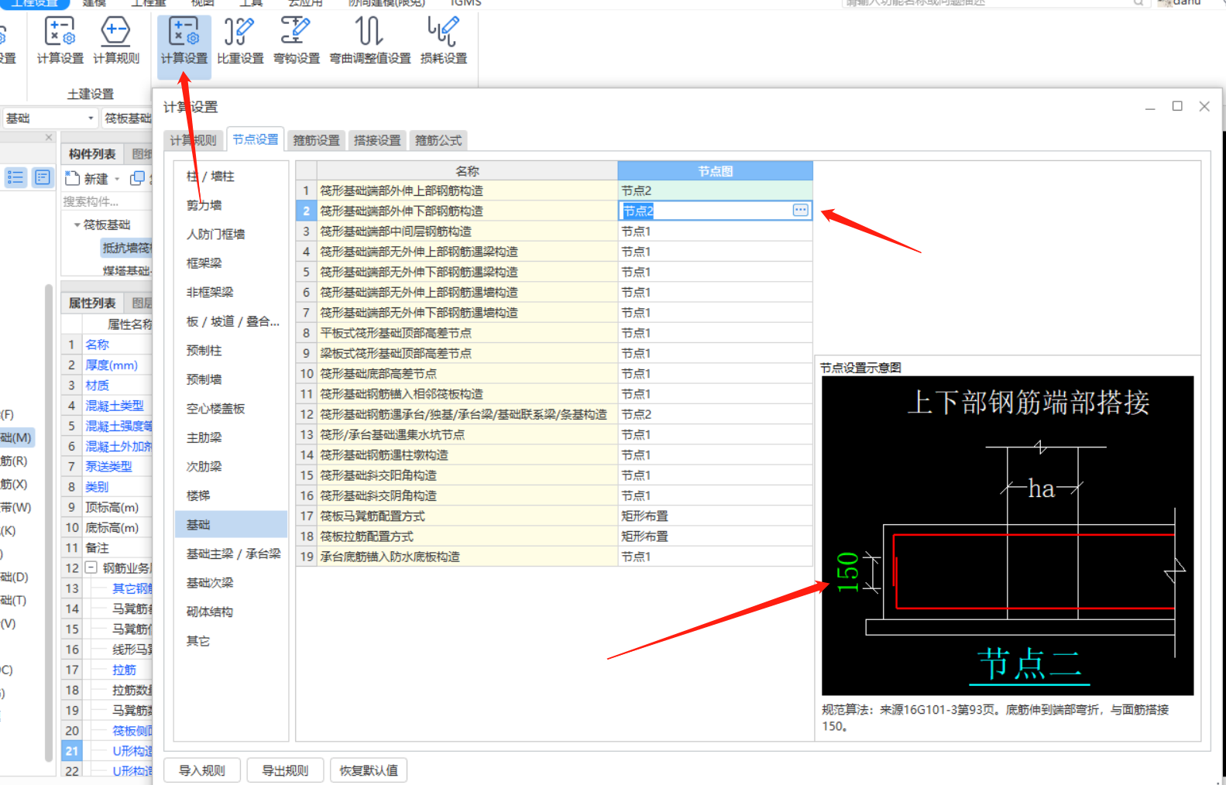Open 比重设置 from the ribbon
This screenshot has width=1226, height=785.
[x=240, y=41]
